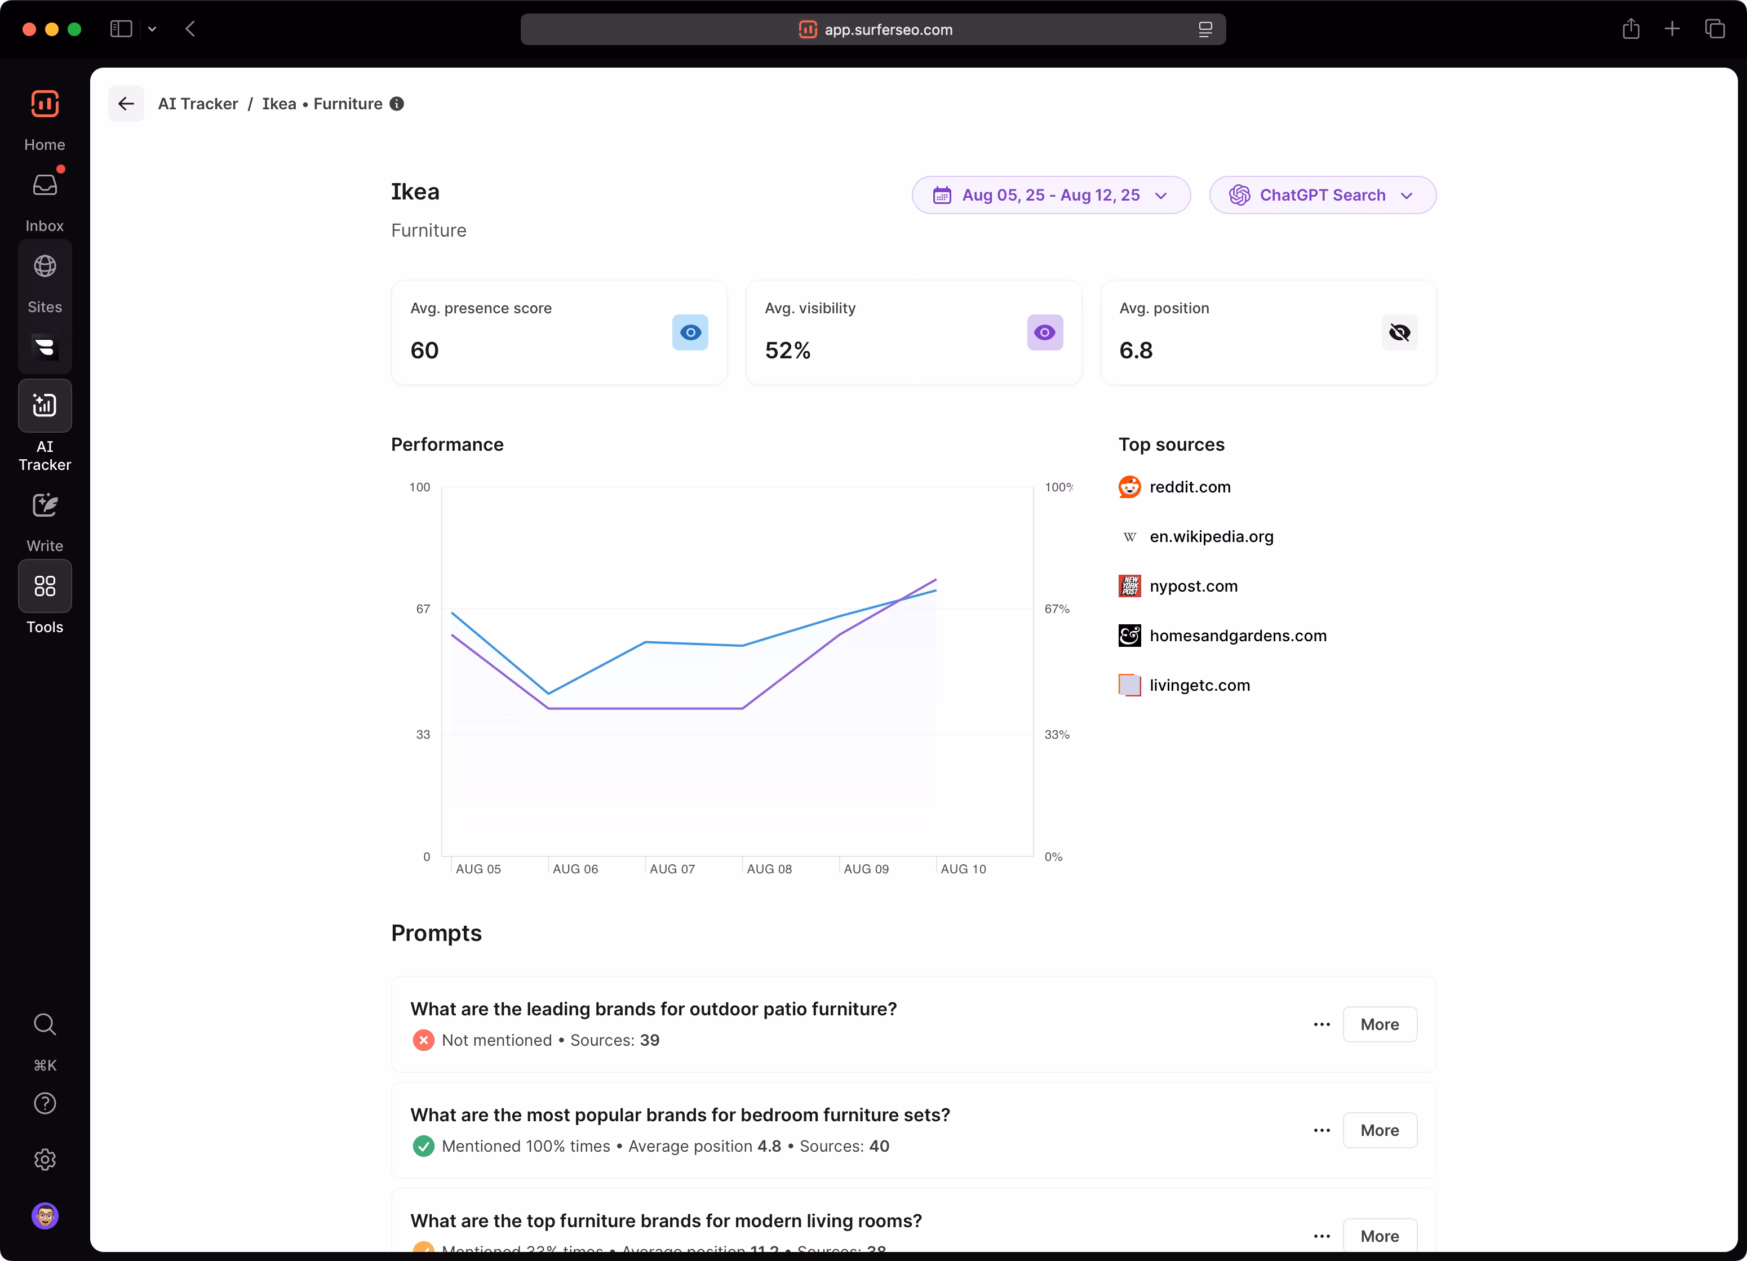Click the search magnifier icon in sidebar
1747x1261 pixels.
point(45,1024)
